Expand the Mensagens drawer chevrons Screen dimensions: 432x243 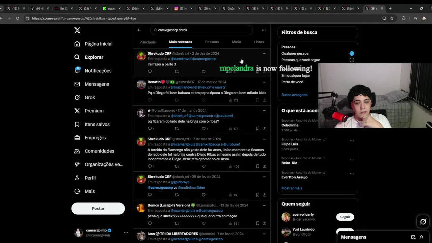(x=422, y=237)
